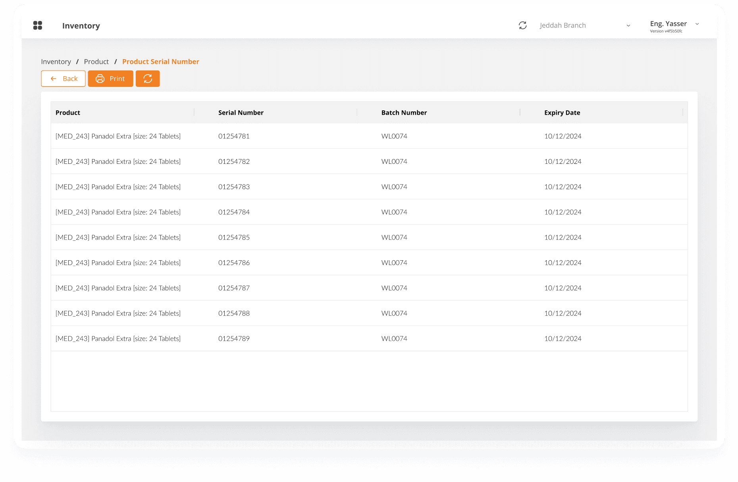
Task: Navigate to Product breadcrumb link
Action: 96,61
